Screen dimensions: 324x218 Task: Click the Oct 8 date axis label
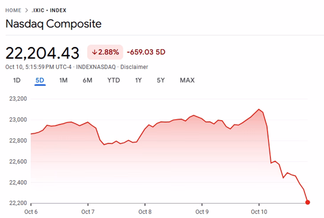[x=145, y=211]
